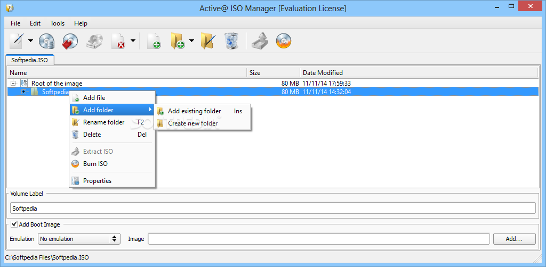Click the document with red X icon

tap(118, 40)
